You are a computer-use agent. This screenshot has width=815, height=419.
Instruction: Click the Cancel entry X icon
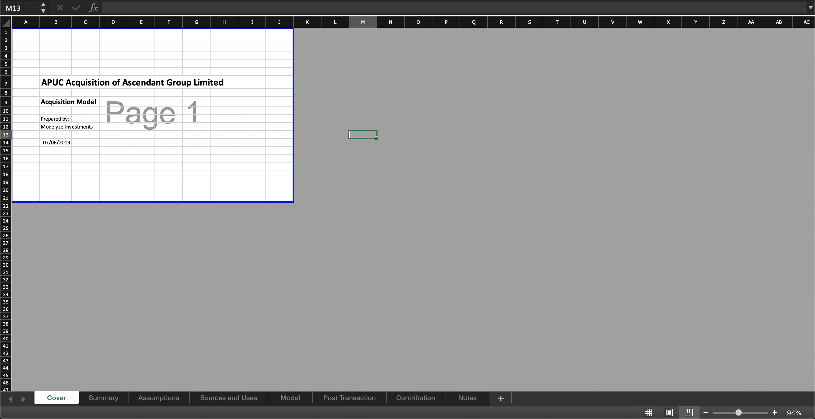(59, 8)
